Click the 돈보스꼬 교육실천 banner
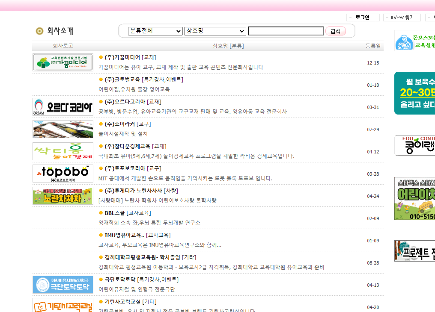 [415, 41]
